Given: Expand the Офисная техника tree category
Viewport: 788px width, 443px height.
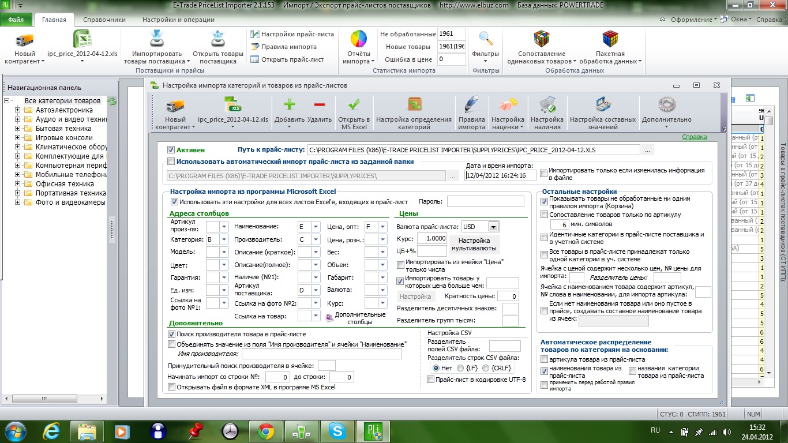Looking at the screenshot, I should 17,184.
